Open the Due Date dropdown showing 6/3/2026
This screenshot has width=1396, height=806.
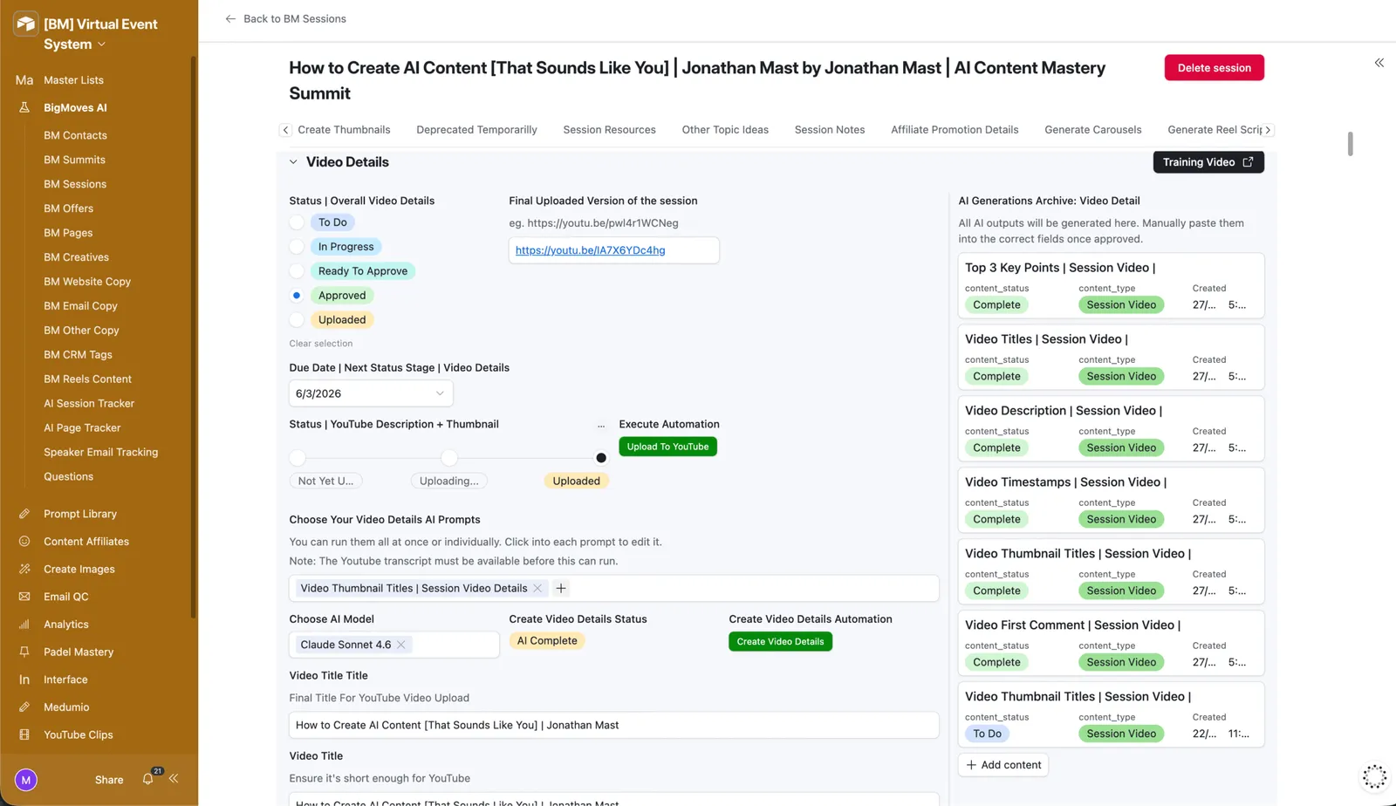pos(371,393)
